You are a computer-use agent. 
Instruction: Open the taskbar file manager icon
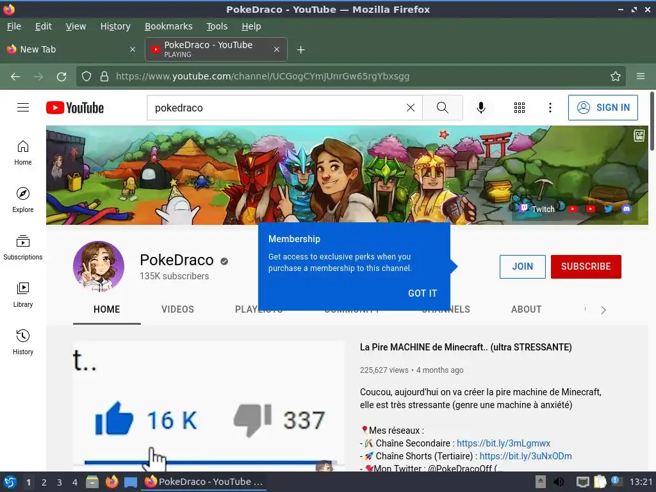pos(92,482)
